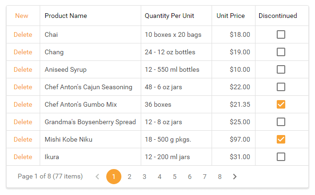315x195 pixels.
Task: Click the Chef Anton's Cajun Seasoning cell
Action: pos(88,87)
